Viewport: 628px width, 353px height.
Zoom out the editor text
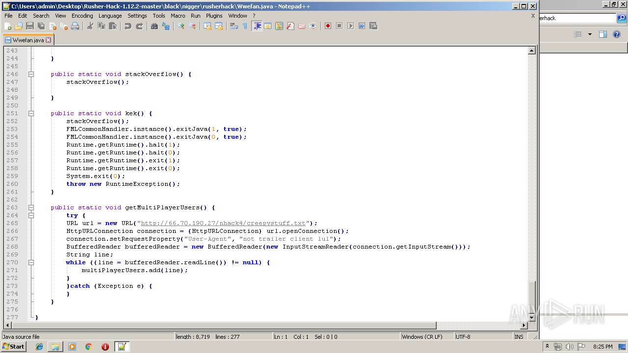coord(192,26)
